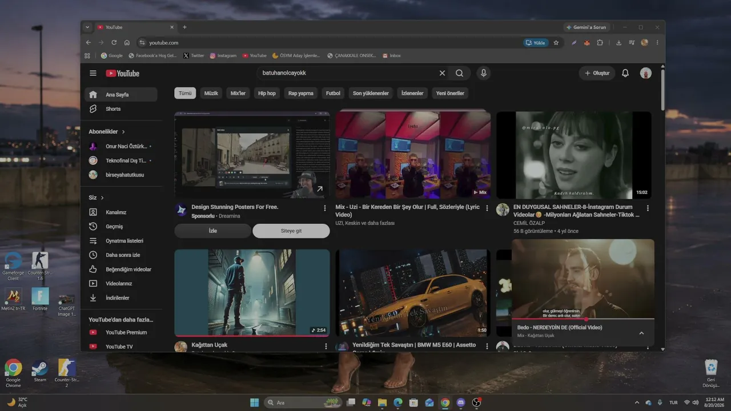Open the Kağıttan Uçak video thumbnail
This screenshot has width=731, height=411.
coord(252,293)
